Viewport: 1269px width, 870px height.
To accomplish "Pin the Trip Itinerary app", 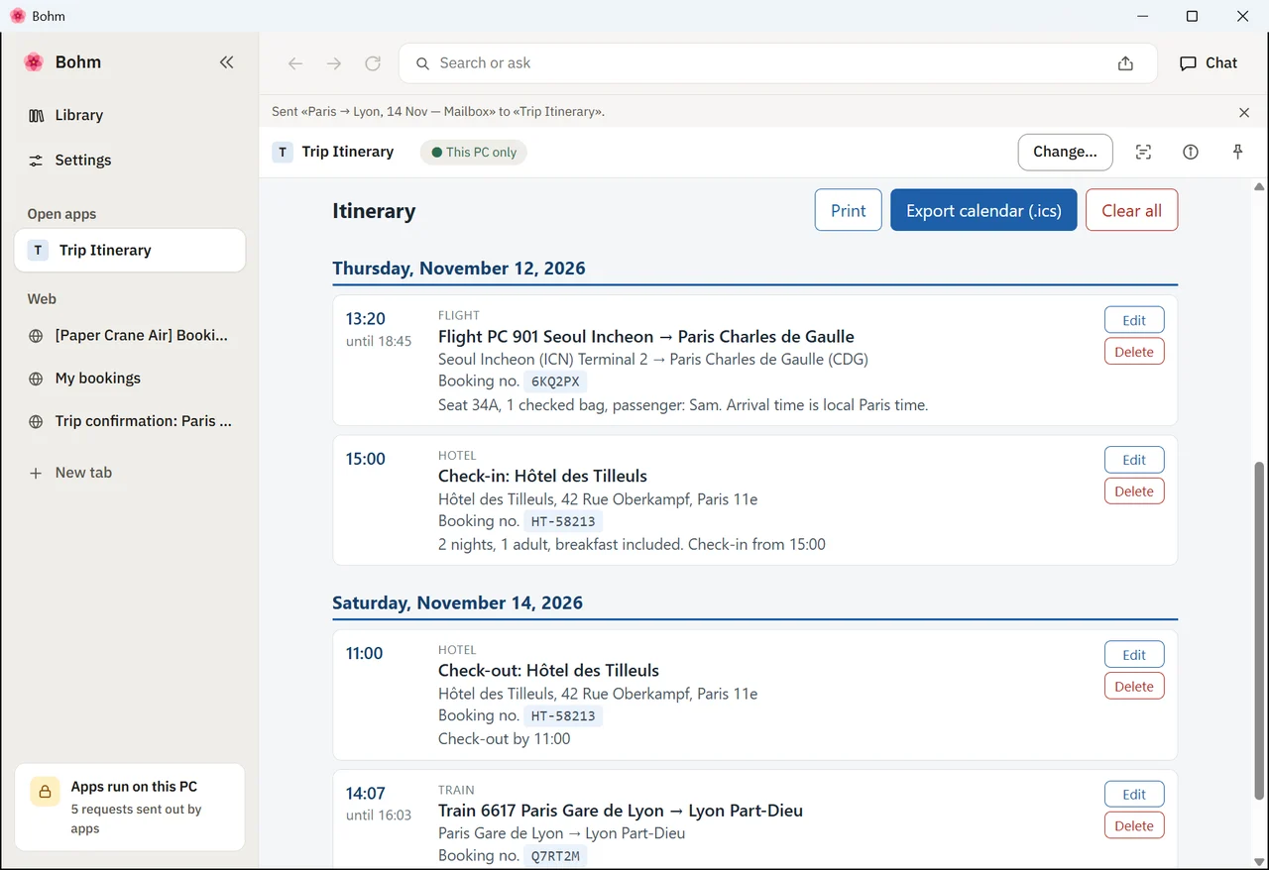I will tap(1237, 152).
